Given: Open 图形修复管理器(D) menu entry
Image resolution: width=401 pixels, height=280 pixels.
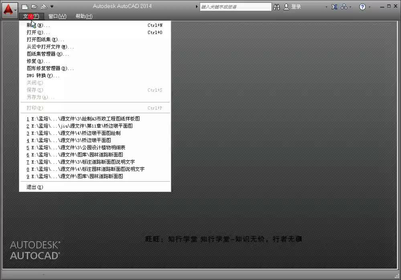Looking at the screenshot, I should pos(95,68).
